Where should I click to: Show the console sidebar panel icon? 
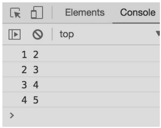point(14,34)
